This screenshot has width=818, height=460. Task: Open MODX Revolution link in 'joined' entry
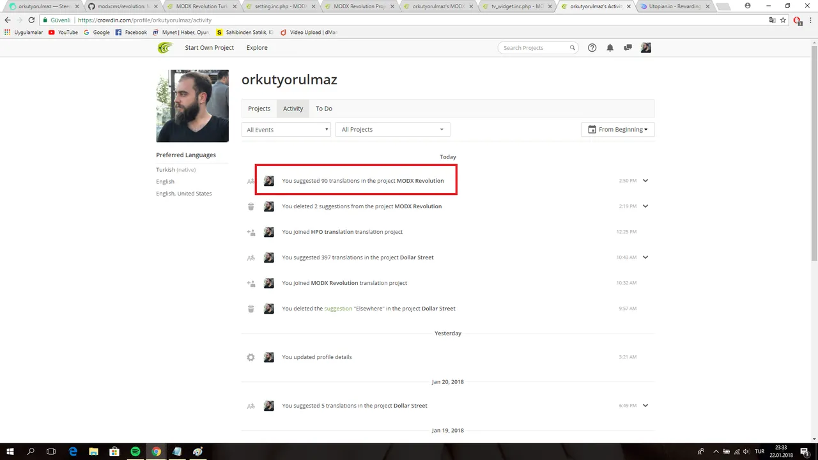pos(334,283)
